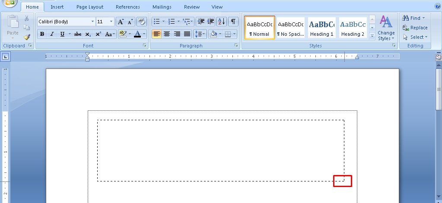Sort text with the A-Z icon
The width and height of the screenshot is (442, 203).
(x=222, y=22)
